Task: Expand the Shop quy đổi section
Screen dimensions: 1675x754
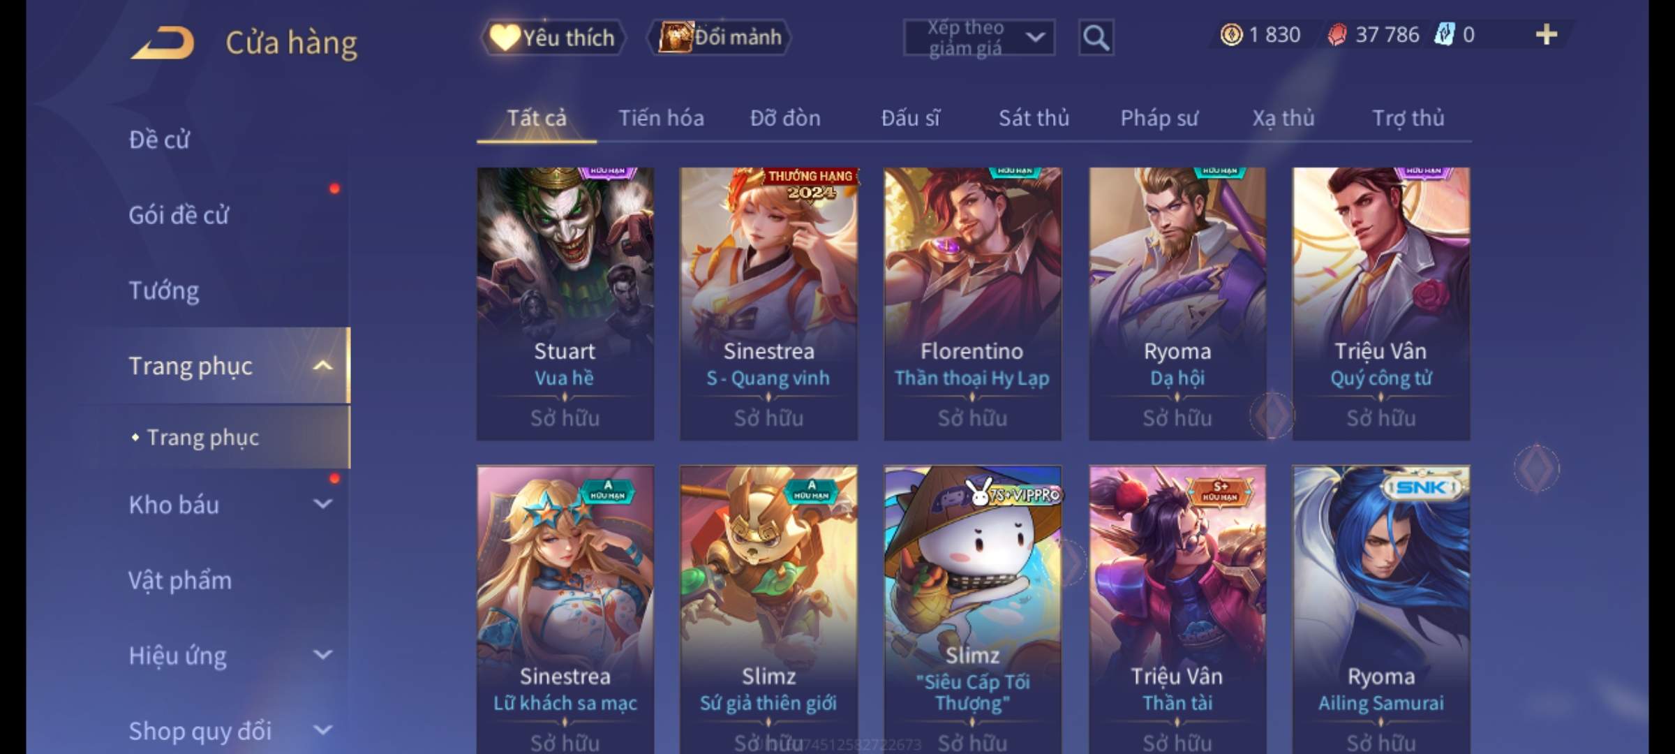Action: [x=322, y=730]
